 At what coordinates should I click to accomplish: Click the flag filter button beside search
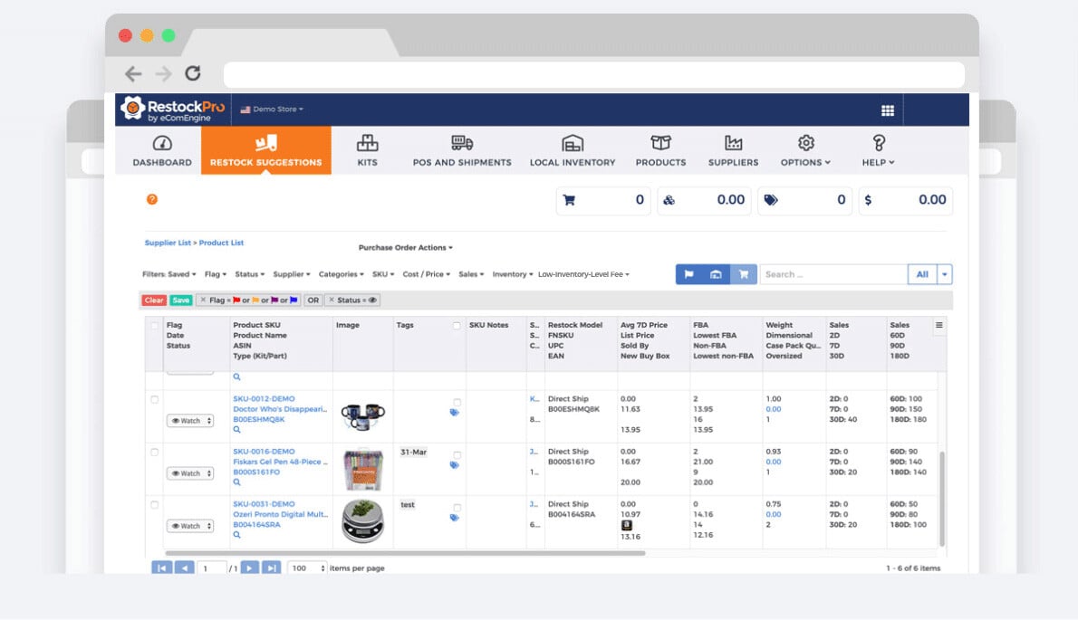[688, 274]
